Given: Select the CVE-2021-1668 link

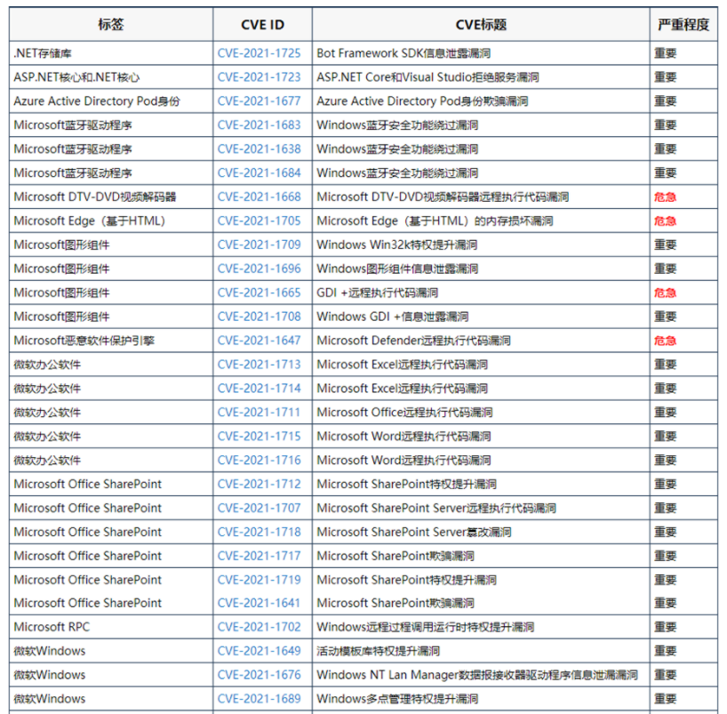Looking at the screenshot, I should click(259, 197).
